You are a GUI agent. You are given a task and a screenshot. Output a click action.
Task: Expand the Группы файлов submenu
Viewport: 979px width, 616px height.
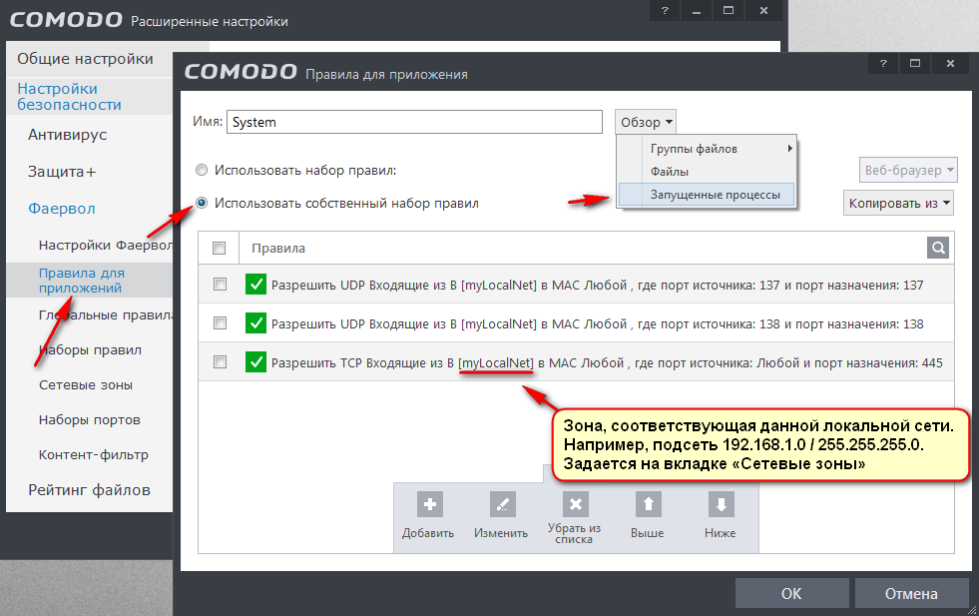pos(707,149)
